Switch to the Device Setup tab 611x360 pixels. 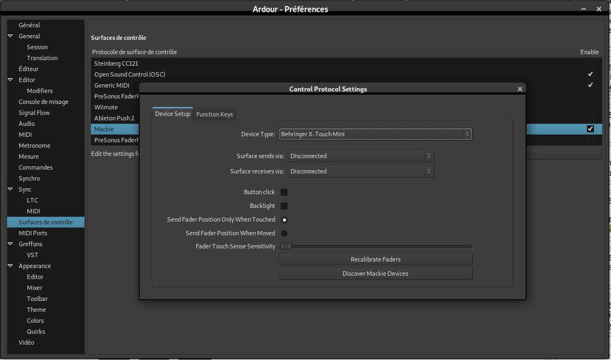[173, 114]
